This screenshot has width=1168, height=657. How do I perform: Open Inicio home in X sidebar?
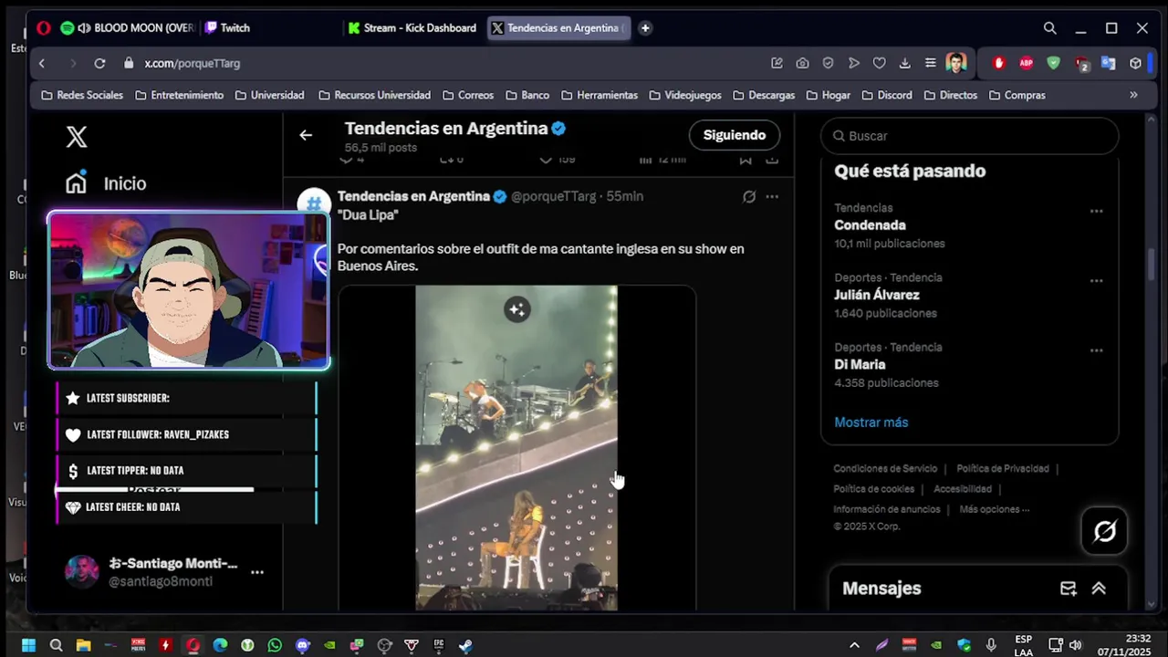tap(106, 183)
